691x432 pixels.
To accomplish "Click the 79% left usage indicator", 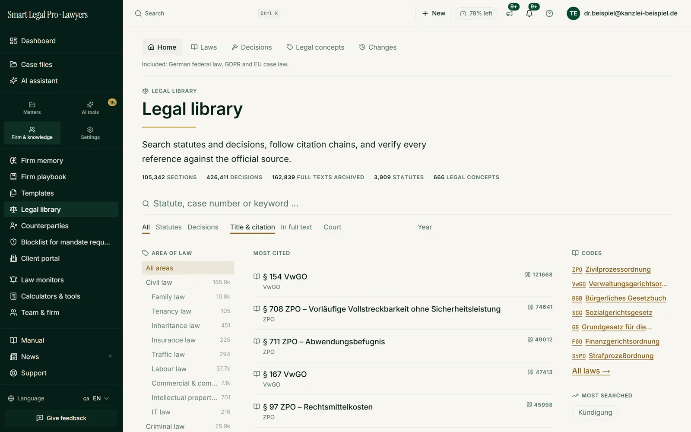I will (x=476, y=13).
